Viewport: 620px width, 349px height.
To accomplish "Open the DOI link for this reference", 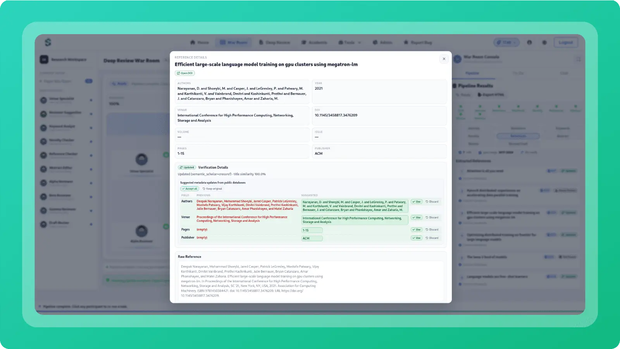I will click(185, 73).
